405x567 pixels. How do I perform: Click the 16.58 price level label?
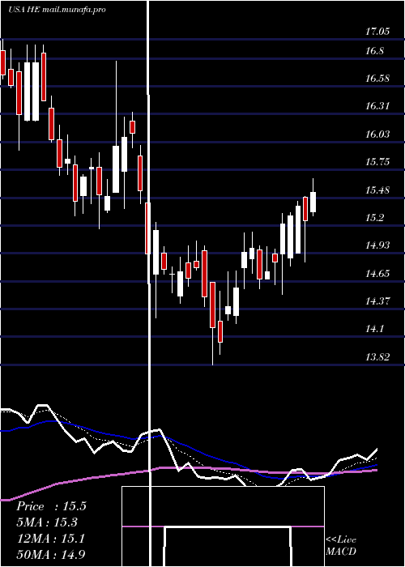[x=377, y=79]
